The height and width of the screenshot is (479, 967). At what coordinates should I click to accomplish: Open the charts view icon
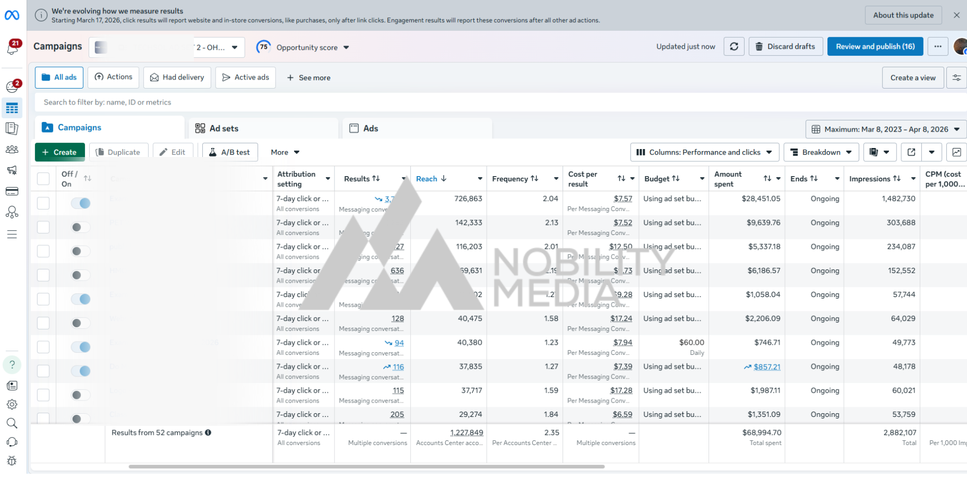pos(956,152)
